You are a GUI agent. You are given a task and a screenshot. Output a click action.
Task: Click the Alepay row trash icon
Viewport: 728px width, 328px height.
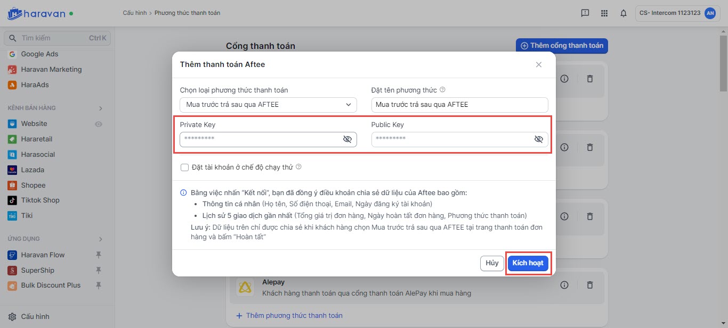tap(589, 285)
